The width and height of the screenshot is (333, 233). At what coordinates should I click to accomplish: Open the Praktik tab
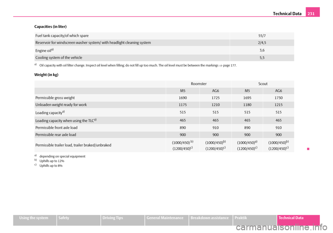tap(255, 220)
